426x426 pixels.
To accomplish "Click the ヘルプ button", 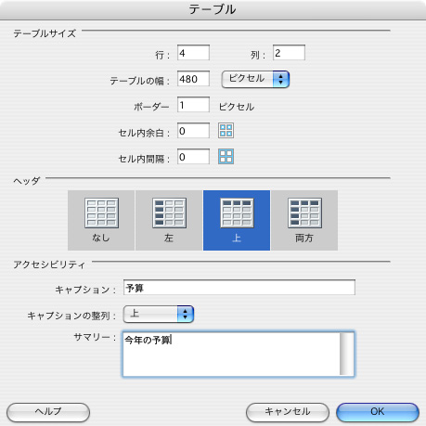I will (48, 412).
